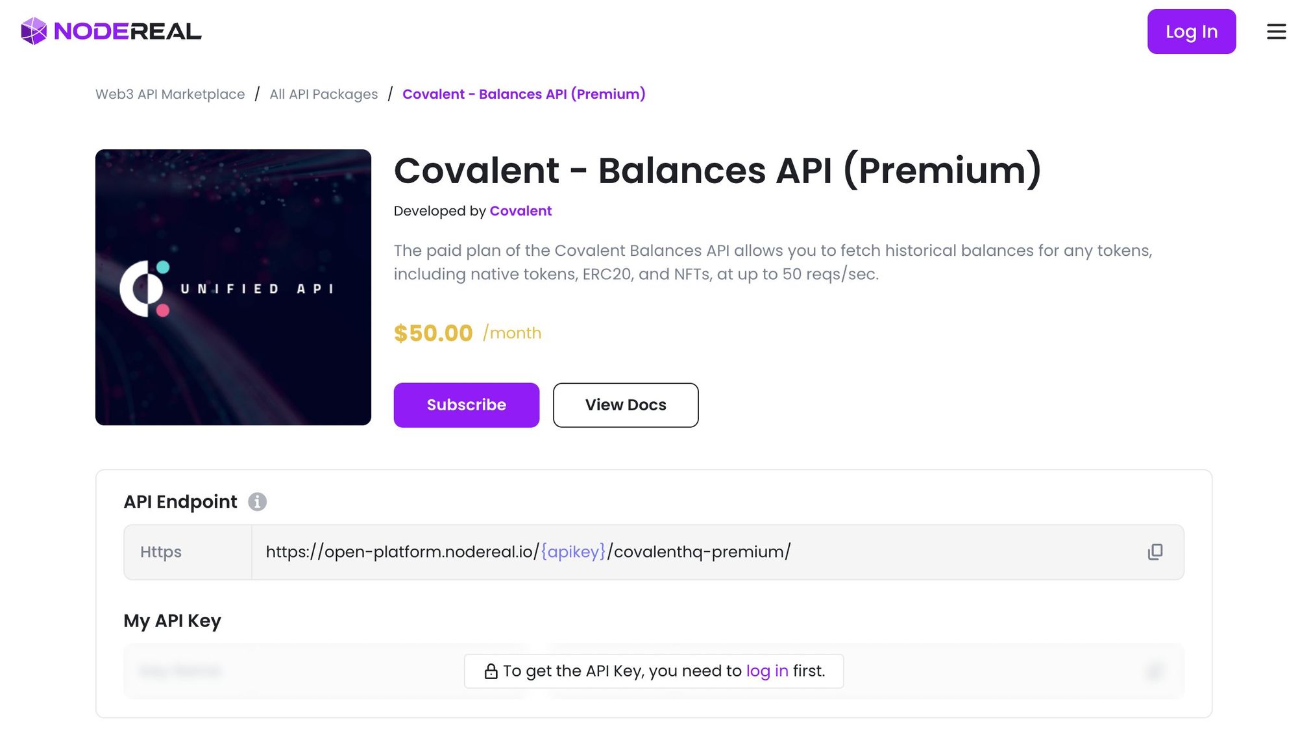The height and width of the screenshot is (733, 1298).
Task: Copy the API endpoint URL
Action: point(1155,552)
